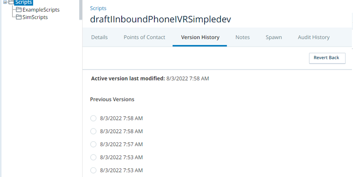Click the ExampleScripts folder icon

click(19, 10)
